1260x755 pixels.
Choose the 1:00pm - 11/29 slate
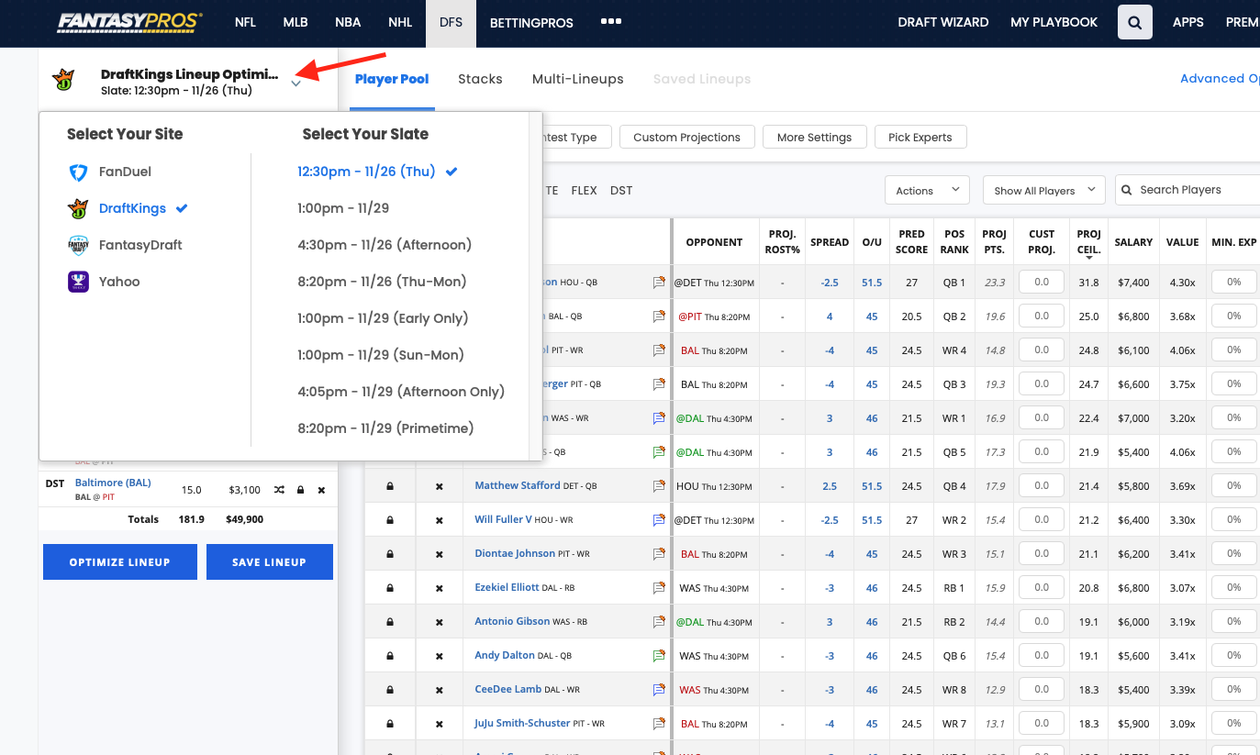click(343, 208)
